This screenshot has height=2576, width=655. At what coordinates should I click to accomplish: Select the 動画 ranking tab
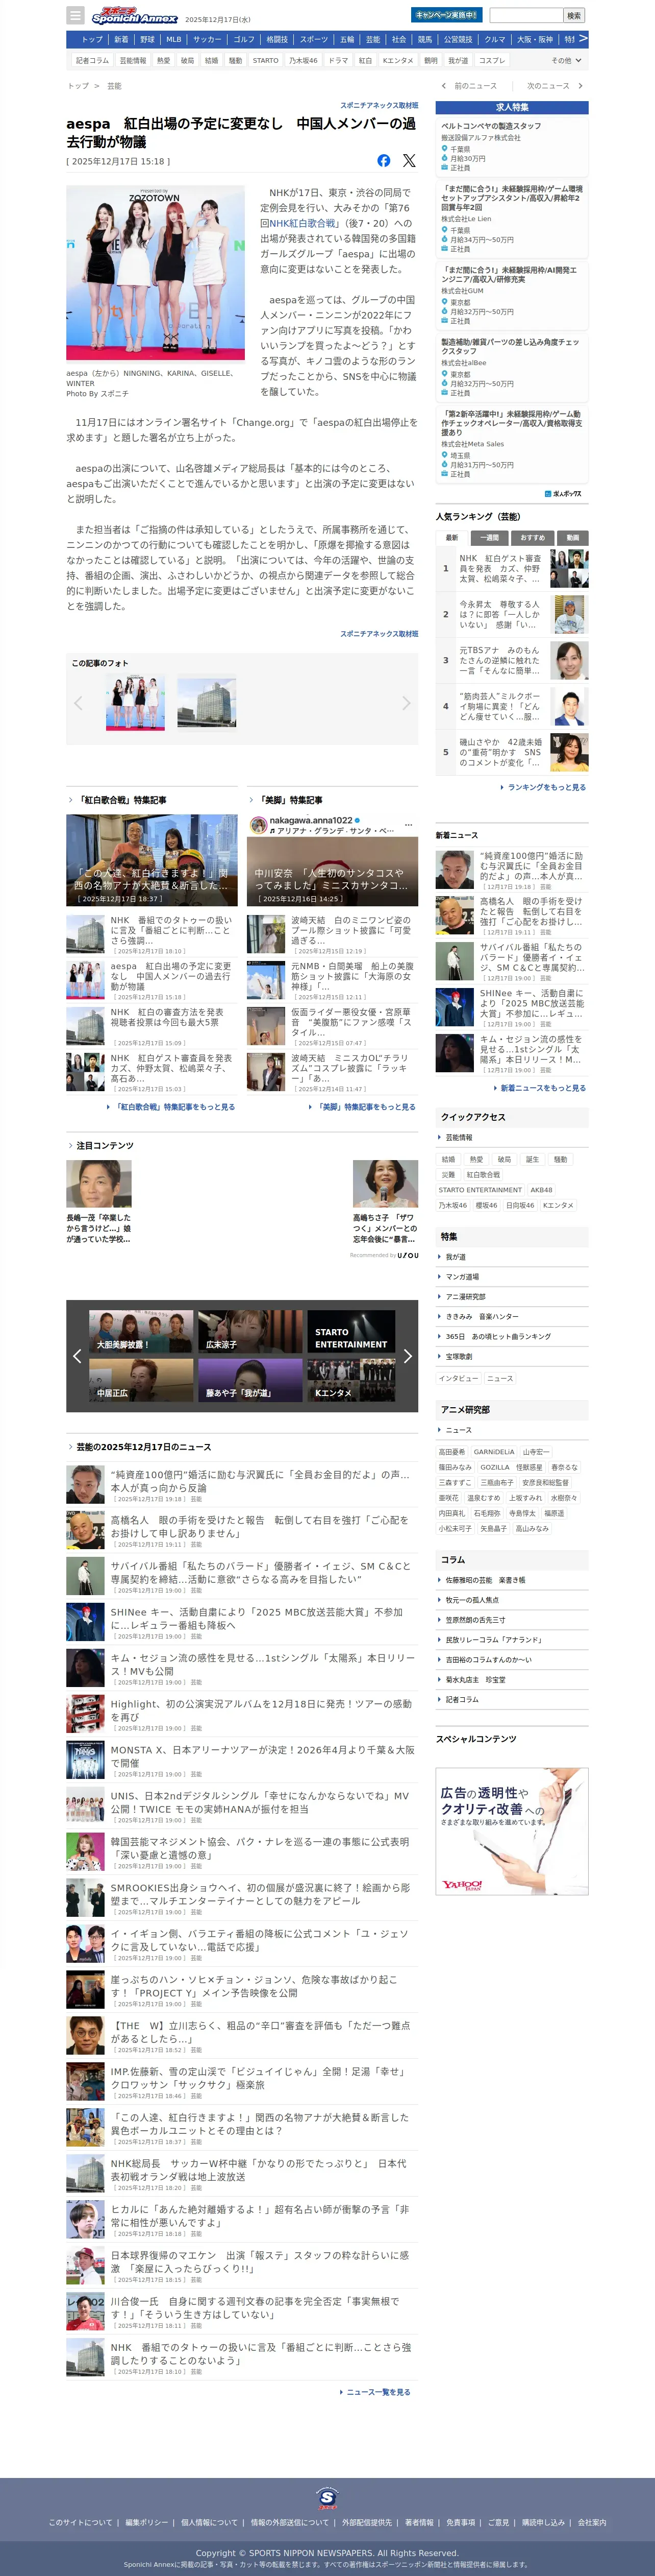coord(572,538)
